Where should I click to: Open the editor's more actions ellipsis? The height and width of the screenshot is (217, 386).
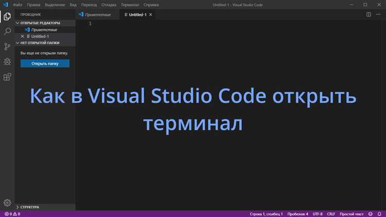click(378, 14)
